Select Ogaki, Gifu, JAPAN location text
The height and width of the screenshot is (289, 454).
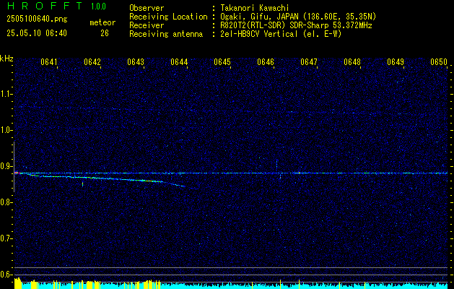pyautogui.click(x=298, y=17)
